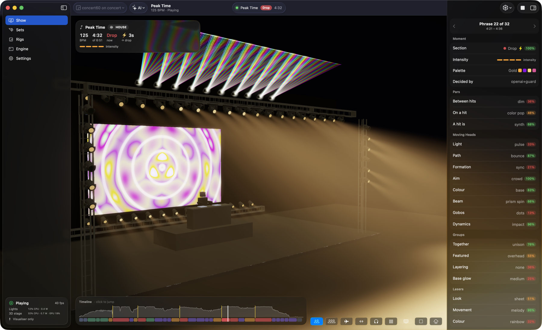Click the Section Drop 100% row

(494, 48)
